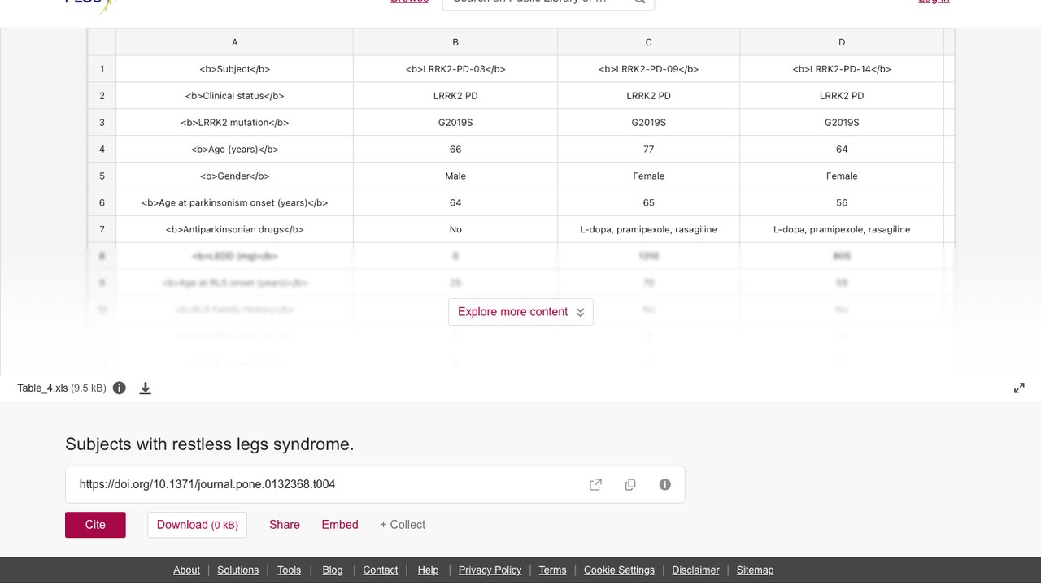Viewport: 1041px width, 585px height.
Task: Open the Solutions footer link
Action: point(237,570)
